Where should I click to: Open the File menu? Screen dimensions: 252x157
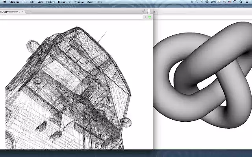click(24, 2)
